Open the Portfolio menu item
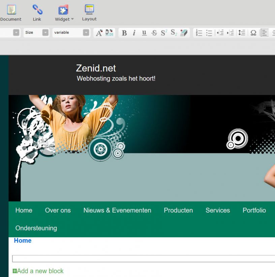Image resolution: width=275 pixels, height=277 pixels. point(254,210)
